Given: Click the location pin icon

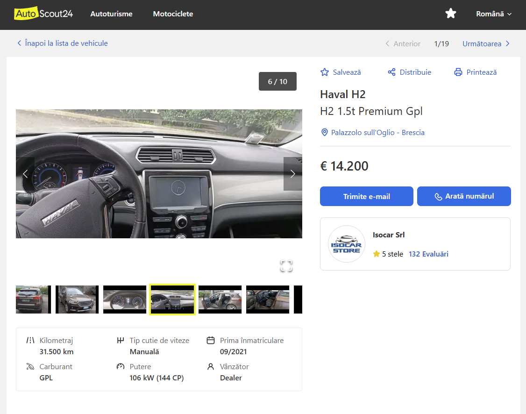Looking at the screenshot, I should click(x=324, y=133).
